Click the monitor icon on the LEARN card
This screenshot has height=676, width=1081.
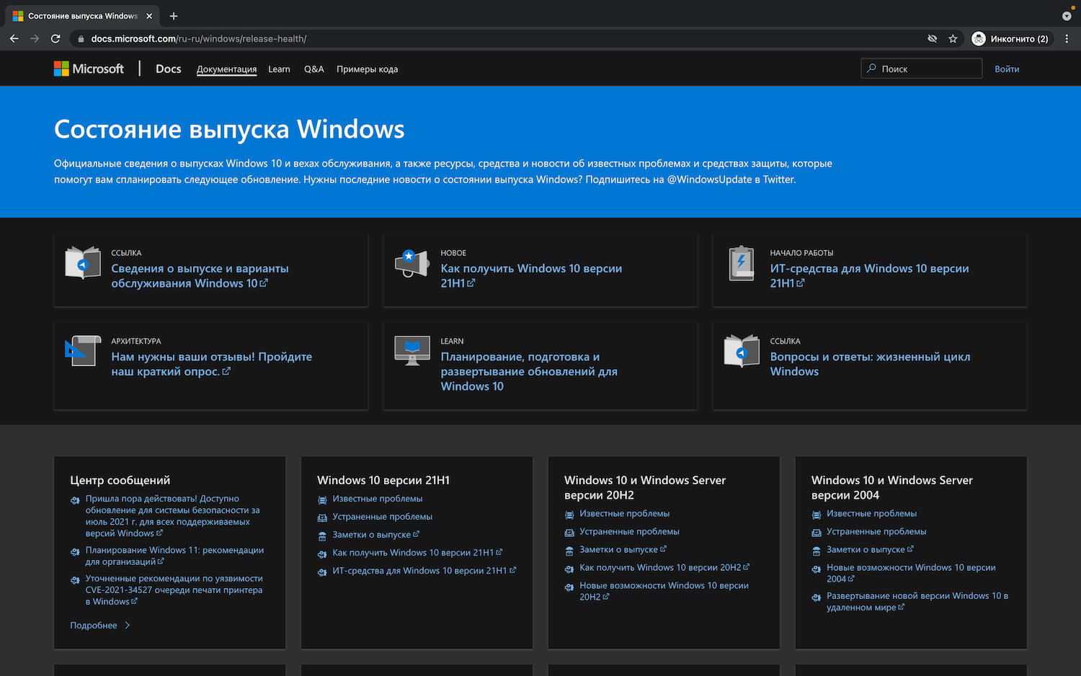[x=412, y=351]
